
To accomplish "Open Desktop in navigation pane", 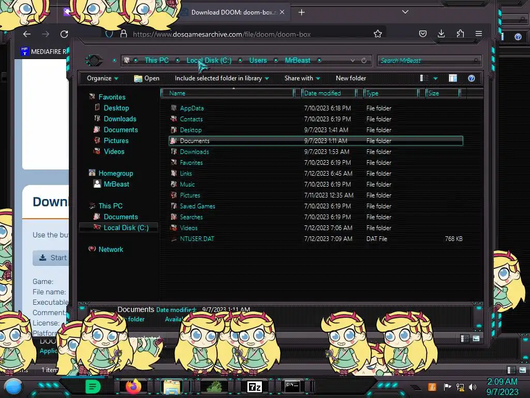I will 116,108.
